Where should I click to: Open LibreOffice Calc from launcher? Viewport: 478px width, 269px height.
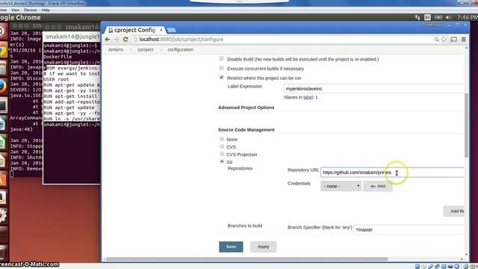pyautogui.click(x=2, y=142)
